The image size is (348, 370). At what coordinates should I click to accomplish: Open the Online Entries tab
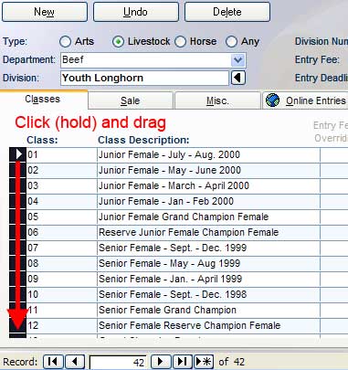(305, 100)
